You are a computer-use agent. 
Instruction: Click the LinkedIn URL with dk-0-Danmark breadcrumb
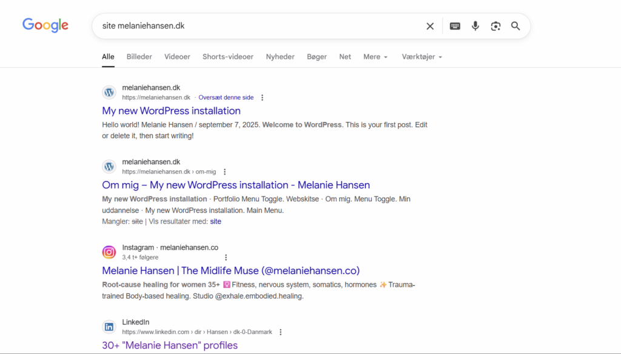click(x=197, y=332)
